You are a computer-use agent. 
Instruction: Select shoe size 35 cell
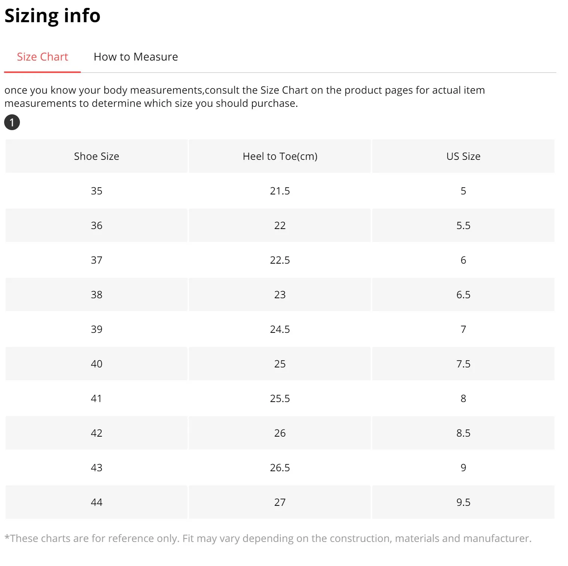(97, 191)
